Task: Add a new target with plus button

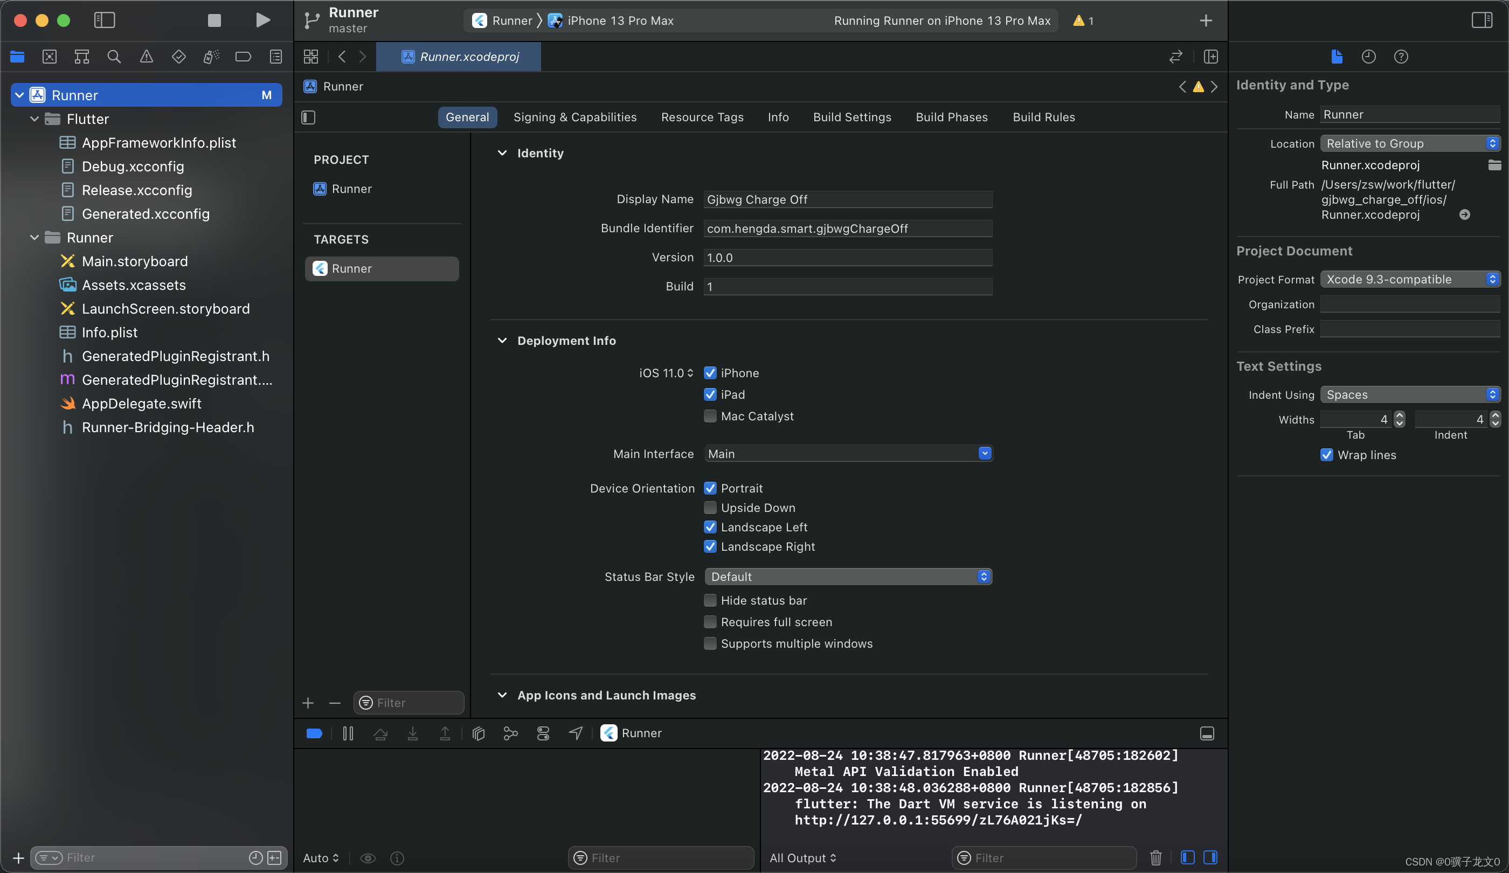Action: click(308, 703)
